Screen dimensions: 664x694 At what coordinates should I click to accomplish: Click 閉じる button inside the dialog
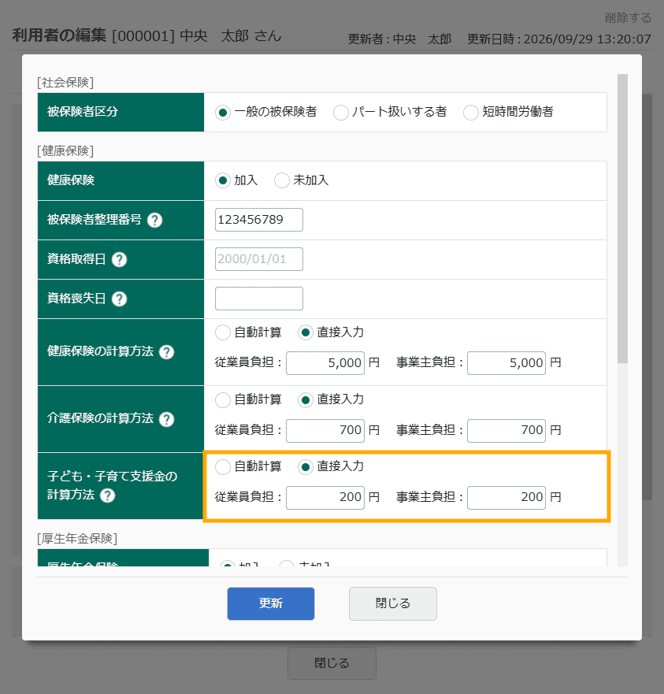392,603
